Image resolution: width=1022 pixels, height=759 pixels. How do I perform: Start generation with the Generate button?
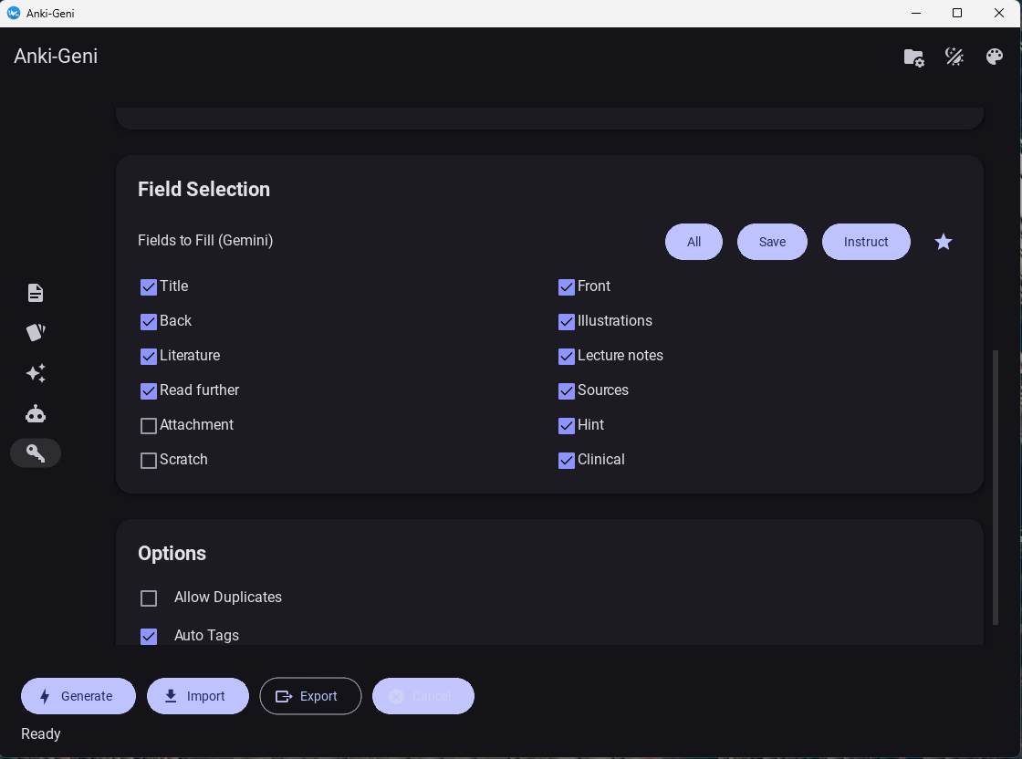coord(78,696)
